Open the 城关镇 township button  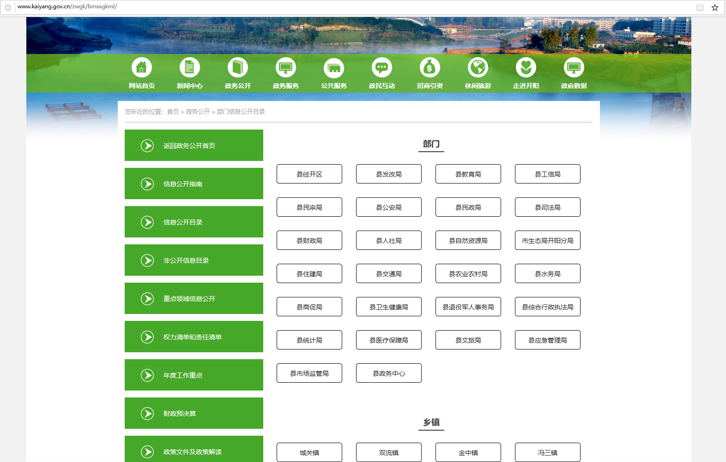[309, 452]
